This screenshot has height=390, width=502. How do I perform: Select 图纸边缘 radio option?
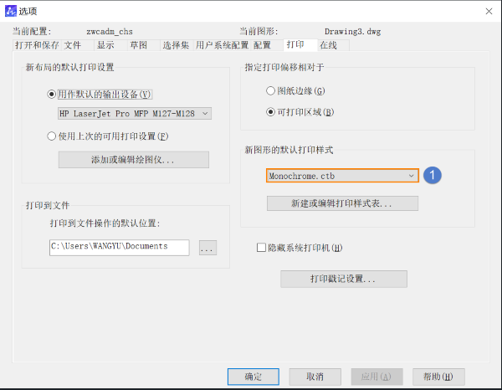[270, 91]
